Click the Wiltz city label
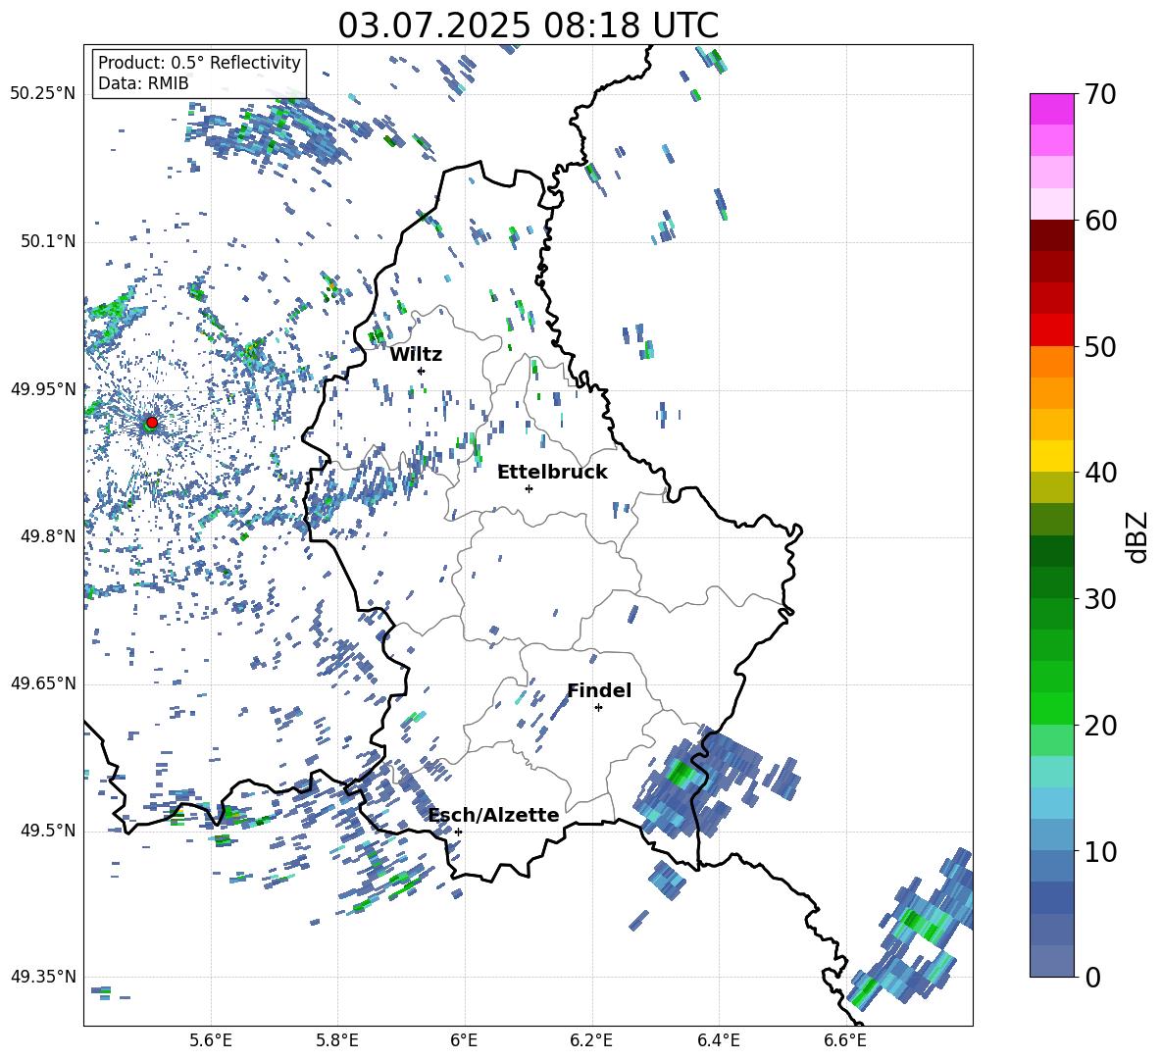Viewport: 1161px width, 1060px height. [x=416, y=355]
